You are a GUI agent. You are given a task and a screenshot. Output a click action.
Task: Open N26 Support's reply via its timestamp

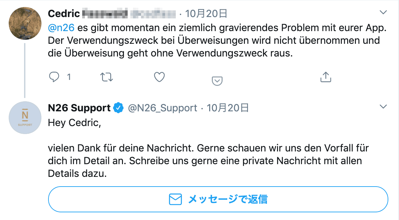(228, 108)
